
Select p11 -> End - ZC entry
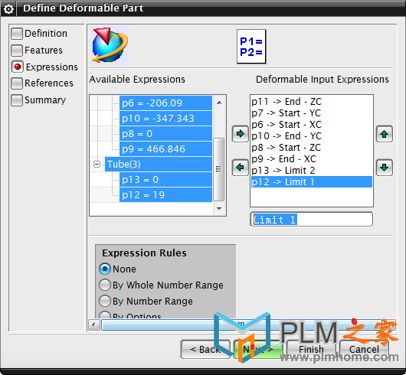coord(312,102)
